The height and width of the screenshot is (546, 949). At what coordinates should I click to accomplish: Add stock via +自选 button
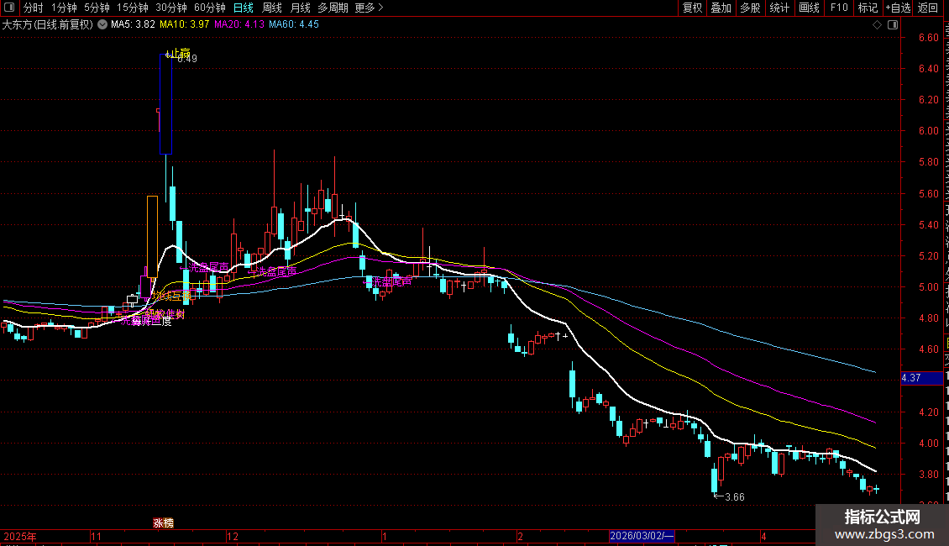pyautogui.click(x=898, y=8)
